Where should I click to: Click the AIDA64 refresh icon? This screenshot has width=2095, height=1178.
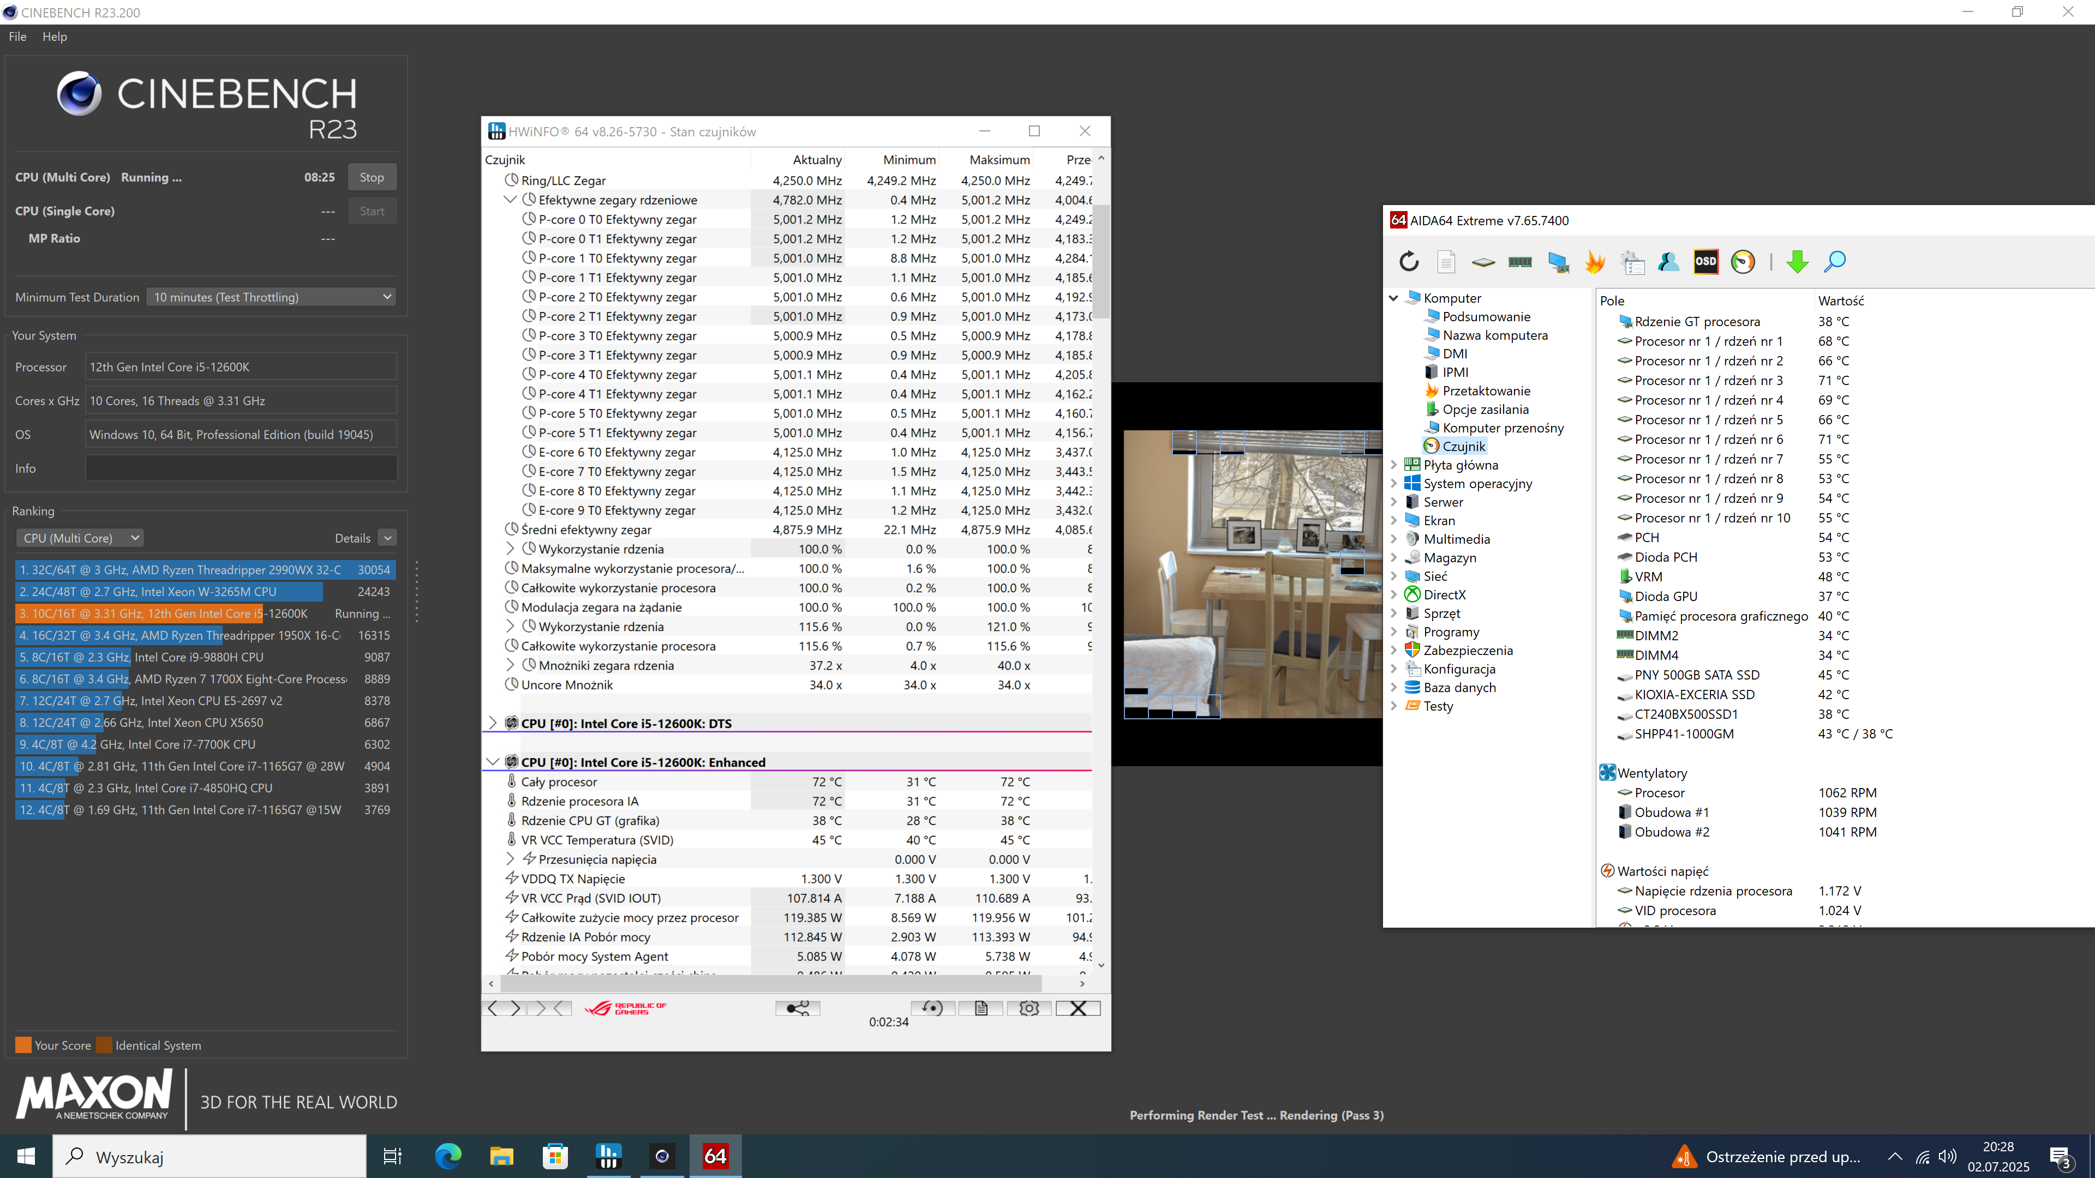tap(1409, 262)
